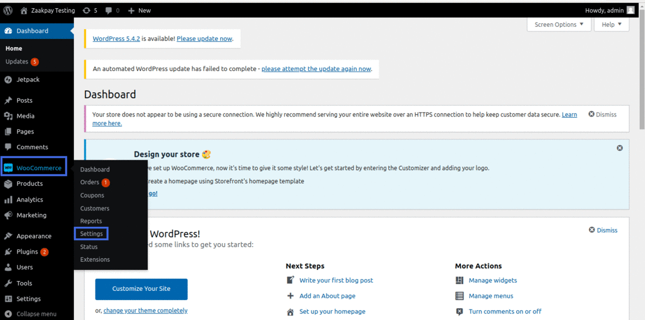Close the Design your store notice
645x320 pixels.
click(x=619, y=148)
